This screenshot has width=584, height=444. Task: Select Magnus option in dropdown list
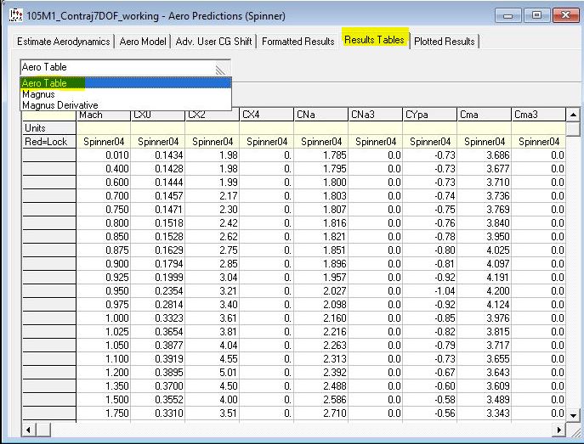(125, 94)
